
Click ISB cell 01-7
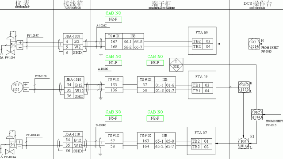click(170, 91)
